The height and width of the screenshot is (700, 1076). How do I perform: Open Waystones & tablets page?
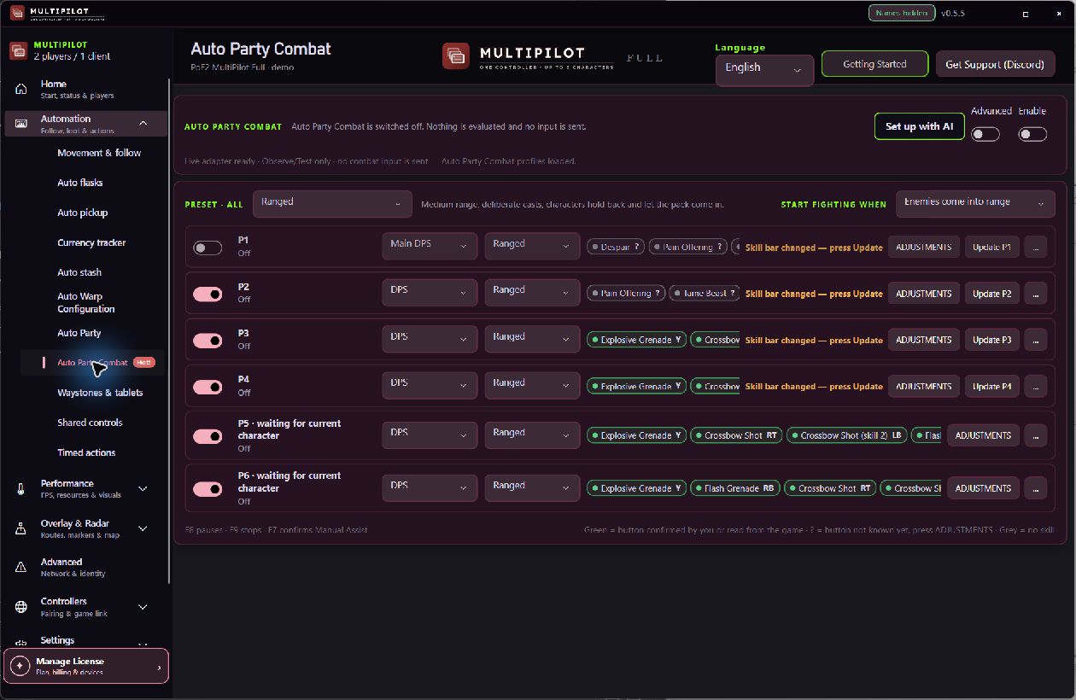[100, 393]
